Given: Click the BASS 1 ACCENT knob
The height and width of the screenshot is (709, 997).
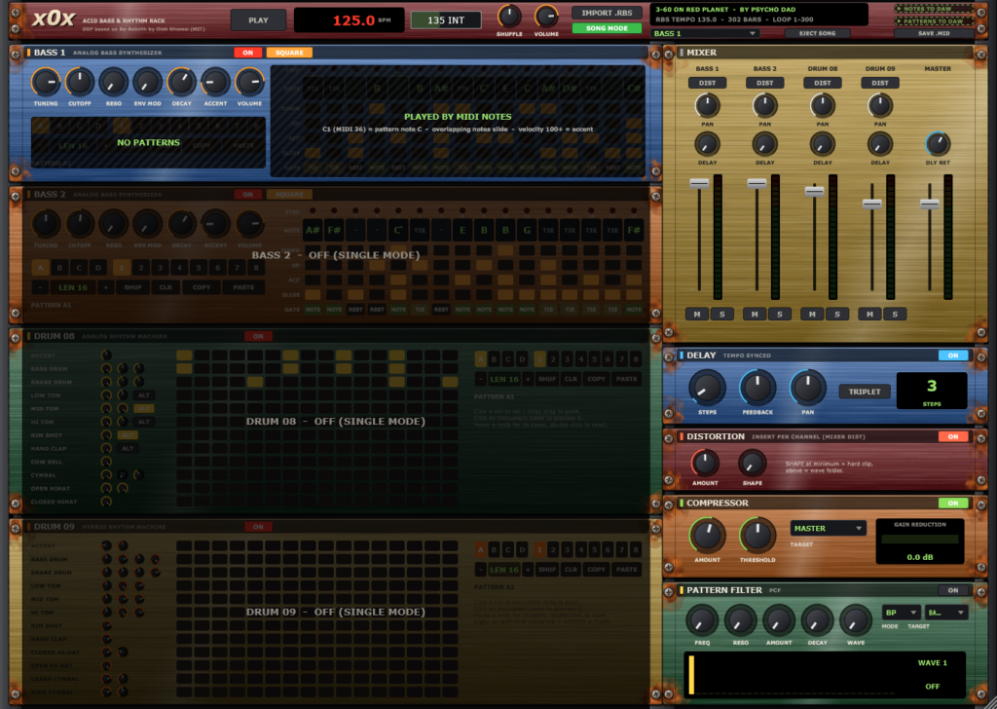Looking at the screenshot, I should tap(215, 82).
